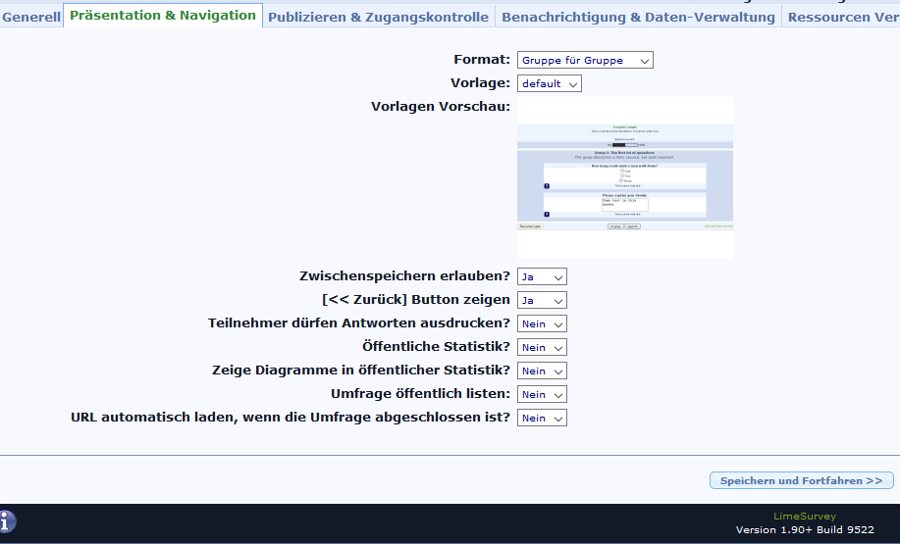Viewport: 900px width, 544px height.
Task: Switch to the Generell tab
Action: [x=31, y=17]
